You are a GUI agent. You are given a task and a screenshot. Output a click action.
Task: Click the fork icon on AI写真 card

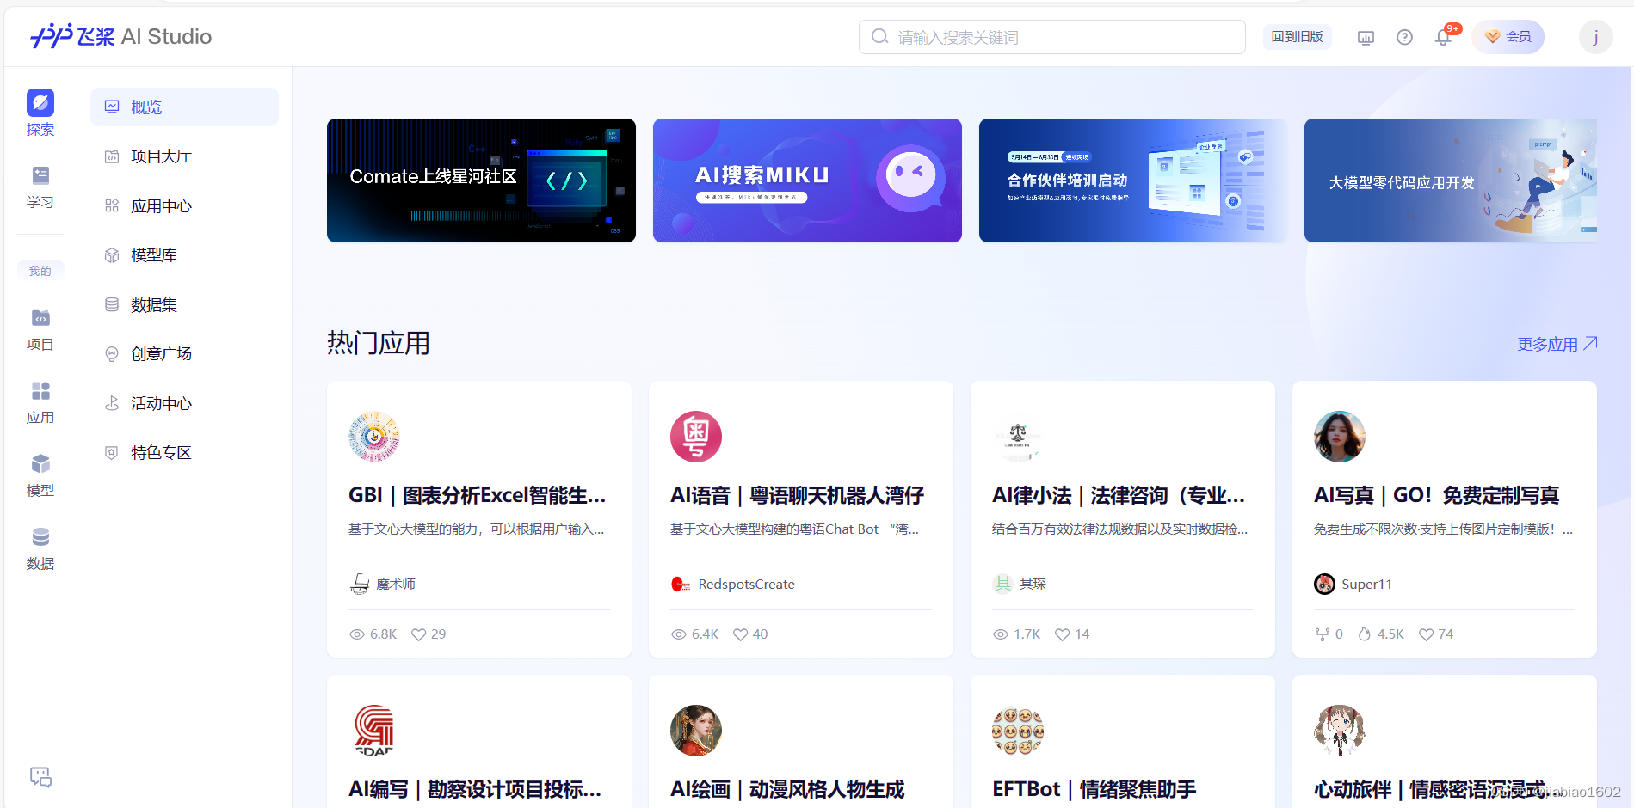click(x=1323, y=634)
